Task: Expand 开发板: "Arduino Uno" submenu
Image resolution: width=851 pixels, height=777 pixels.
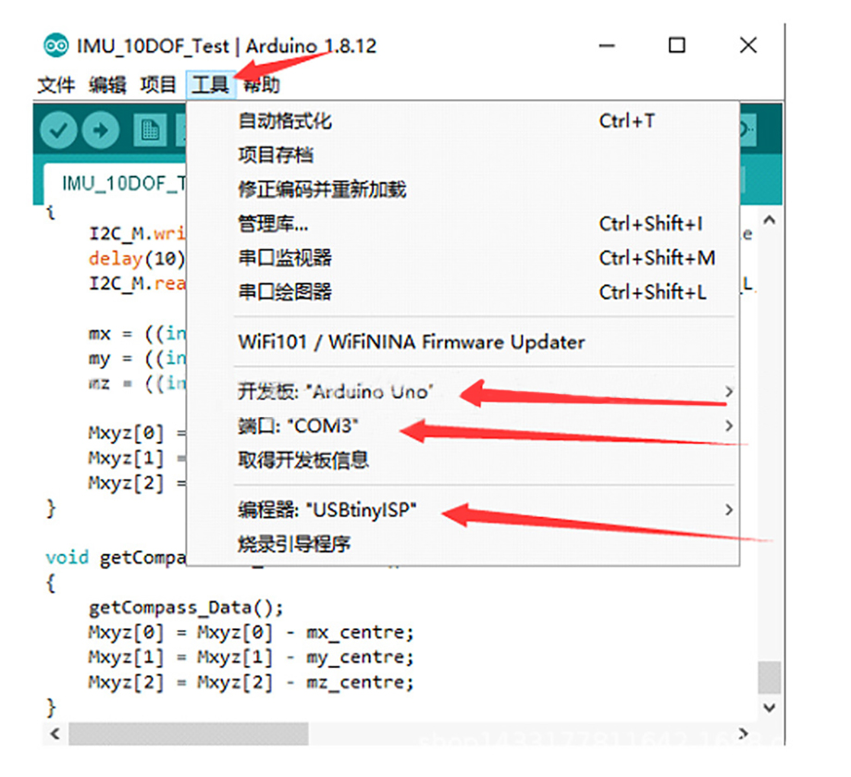Action: (462, 391)
